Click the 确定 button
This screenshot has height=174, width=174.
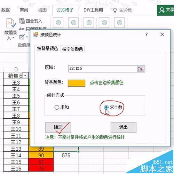[58, 127]
